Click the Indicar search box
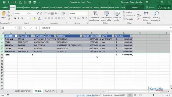 coord(150,8)
